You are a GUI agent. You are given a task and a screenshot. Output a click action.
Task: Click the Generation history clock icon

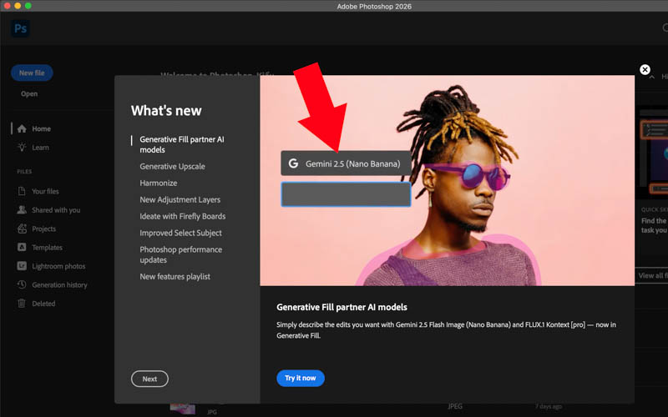[22, 284]
